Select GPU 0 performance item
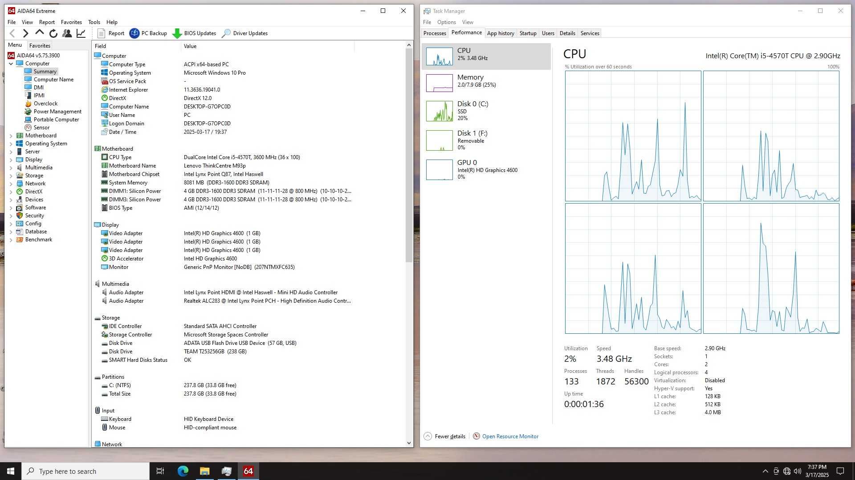Screen dimensions: 855x480 click(486, 170)
